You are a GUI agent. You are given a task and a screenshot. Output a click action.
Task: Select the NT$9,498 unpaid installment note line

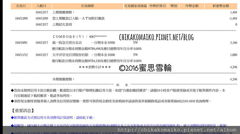[97, 49]
